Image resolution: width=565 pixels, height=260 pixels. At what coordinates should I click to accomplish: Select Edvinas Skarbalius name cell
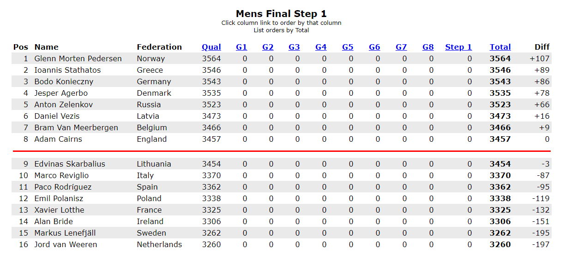(70, 164)
